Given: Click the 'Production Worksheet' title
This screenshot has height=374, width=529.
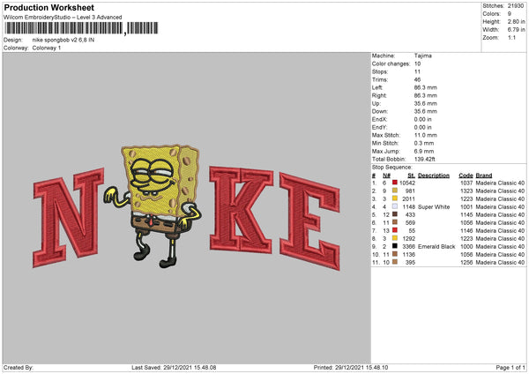Looking at the screenshot, I should 48,8.
